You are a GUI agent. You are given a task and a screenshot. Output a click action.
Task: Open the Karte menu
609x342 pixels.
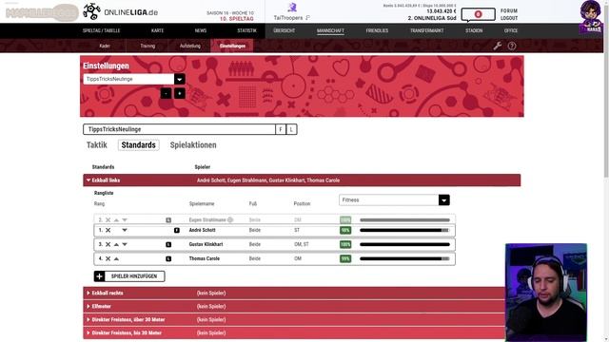coord(157,30)
